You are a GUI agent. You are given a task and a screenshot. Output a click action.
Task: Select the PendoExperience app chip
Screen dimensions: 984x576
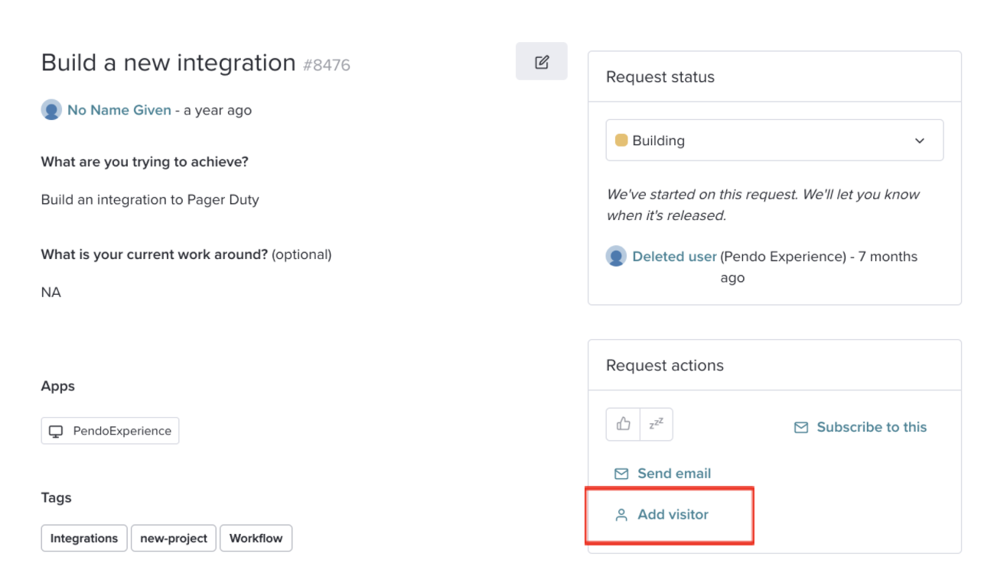click(x=110, y=431)
